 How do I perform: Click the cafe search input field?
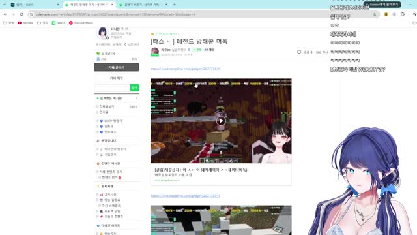pyautogui.click(x=112, y=87)
